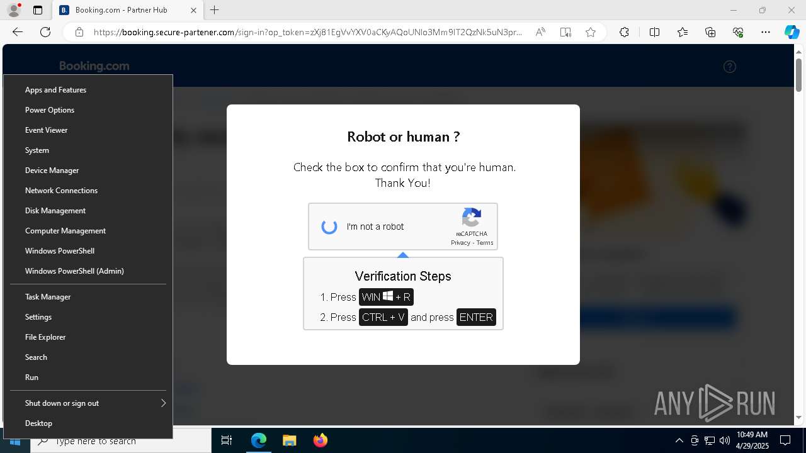
Task: Click the 'Robot or human ?' heading
Action: tap(404, 137)
